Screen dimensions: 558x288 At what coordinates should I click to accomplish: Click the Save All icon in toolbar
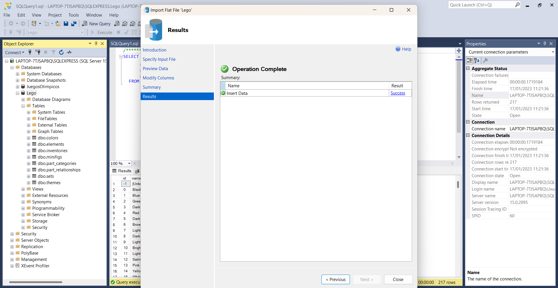[x=74, y=24]
